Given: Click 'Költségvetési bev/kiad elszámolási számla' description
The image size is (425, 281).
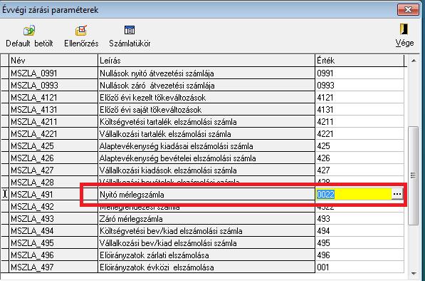Looking at the screenshot, I should (x=206, y=231).
